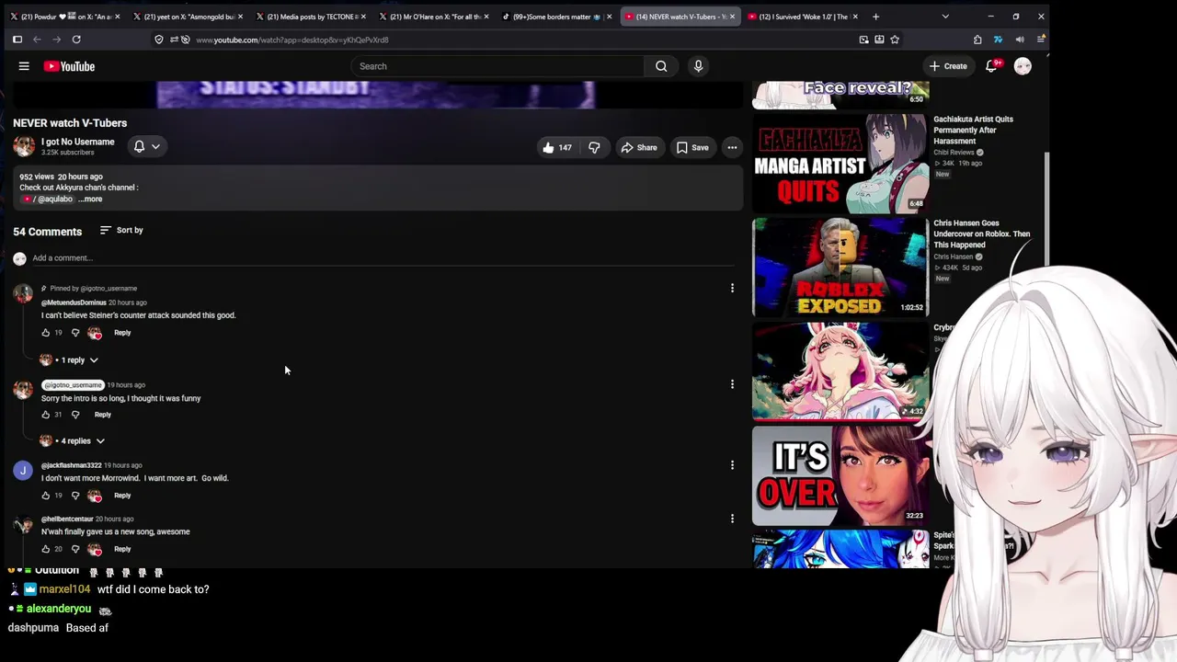Close the 'NEVER watch V-Tubers' tab

click(x=733, y=17)
